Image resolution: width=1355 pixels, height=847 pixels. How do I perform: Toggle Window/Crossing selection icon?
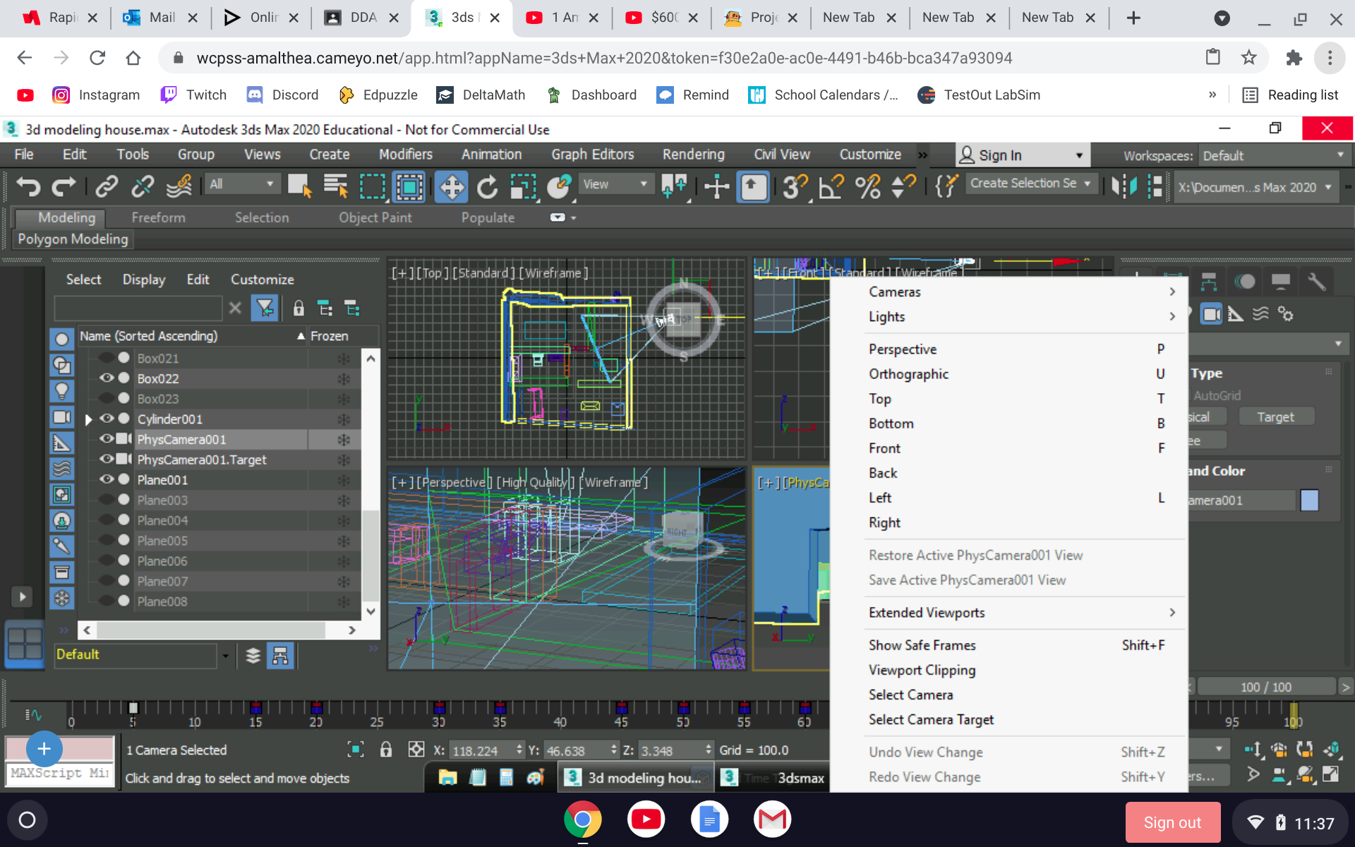click(x=409, y=186)
